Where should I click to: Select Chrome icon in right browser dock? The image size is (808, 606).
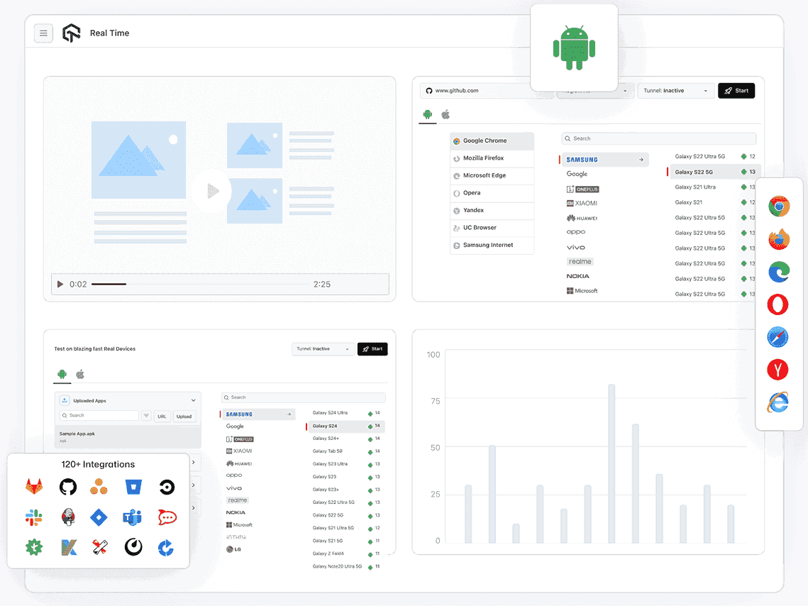[x=779, y=206]
